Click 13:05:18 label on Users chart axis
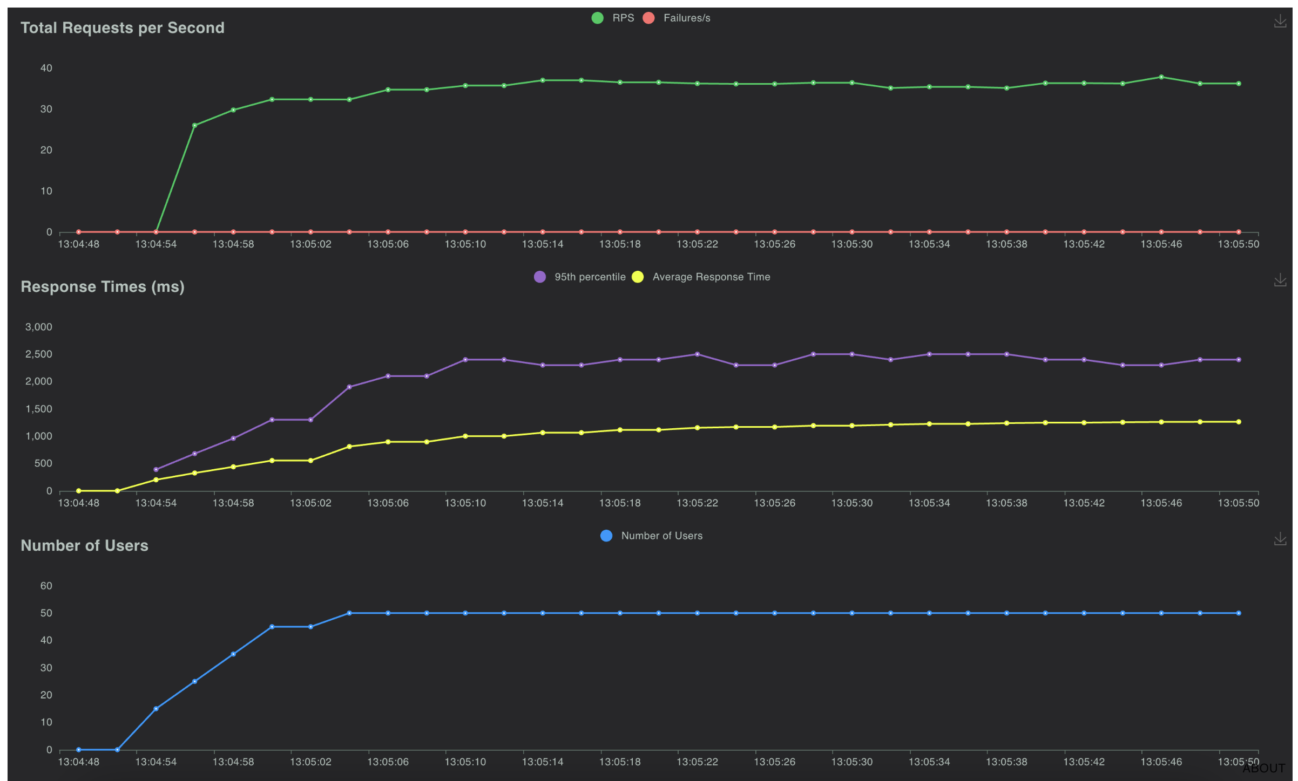 [x=620, y=762]
